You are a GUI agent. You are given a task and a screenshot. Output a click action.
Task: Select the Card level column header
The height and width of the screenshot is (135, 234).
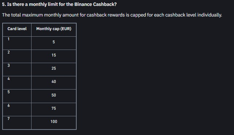pyautogui.click(x=17, y=29)
